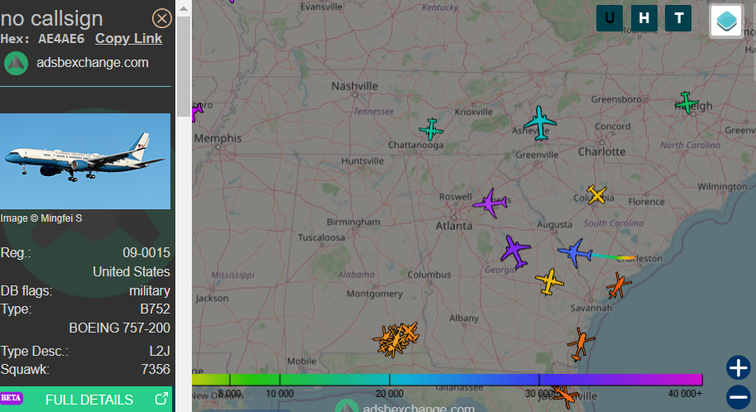Click the external link icon on Full Details
756x412 pixels.
click(x=161, y=399)
